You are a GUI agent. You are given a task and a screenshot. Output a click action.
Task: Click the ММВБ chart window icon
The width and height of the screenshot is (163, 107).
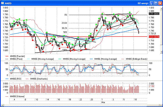[3, 3]
